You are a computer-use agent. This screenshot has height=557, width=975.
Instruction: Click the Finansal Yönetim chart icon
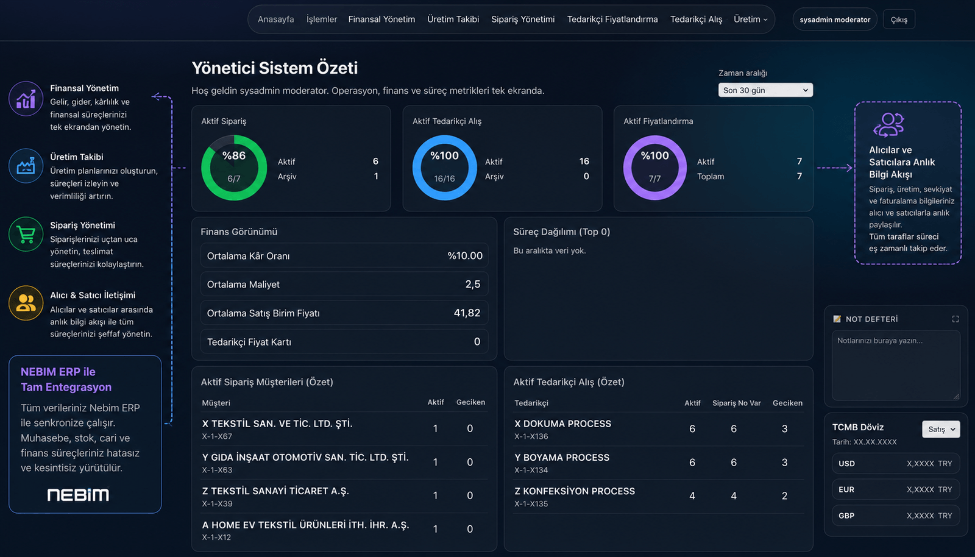tap(26, 99)
